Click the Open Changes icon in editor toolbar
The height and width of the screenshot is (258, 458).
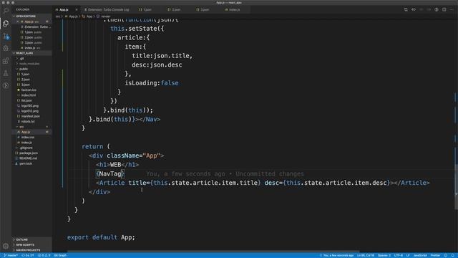click(406, 9)
